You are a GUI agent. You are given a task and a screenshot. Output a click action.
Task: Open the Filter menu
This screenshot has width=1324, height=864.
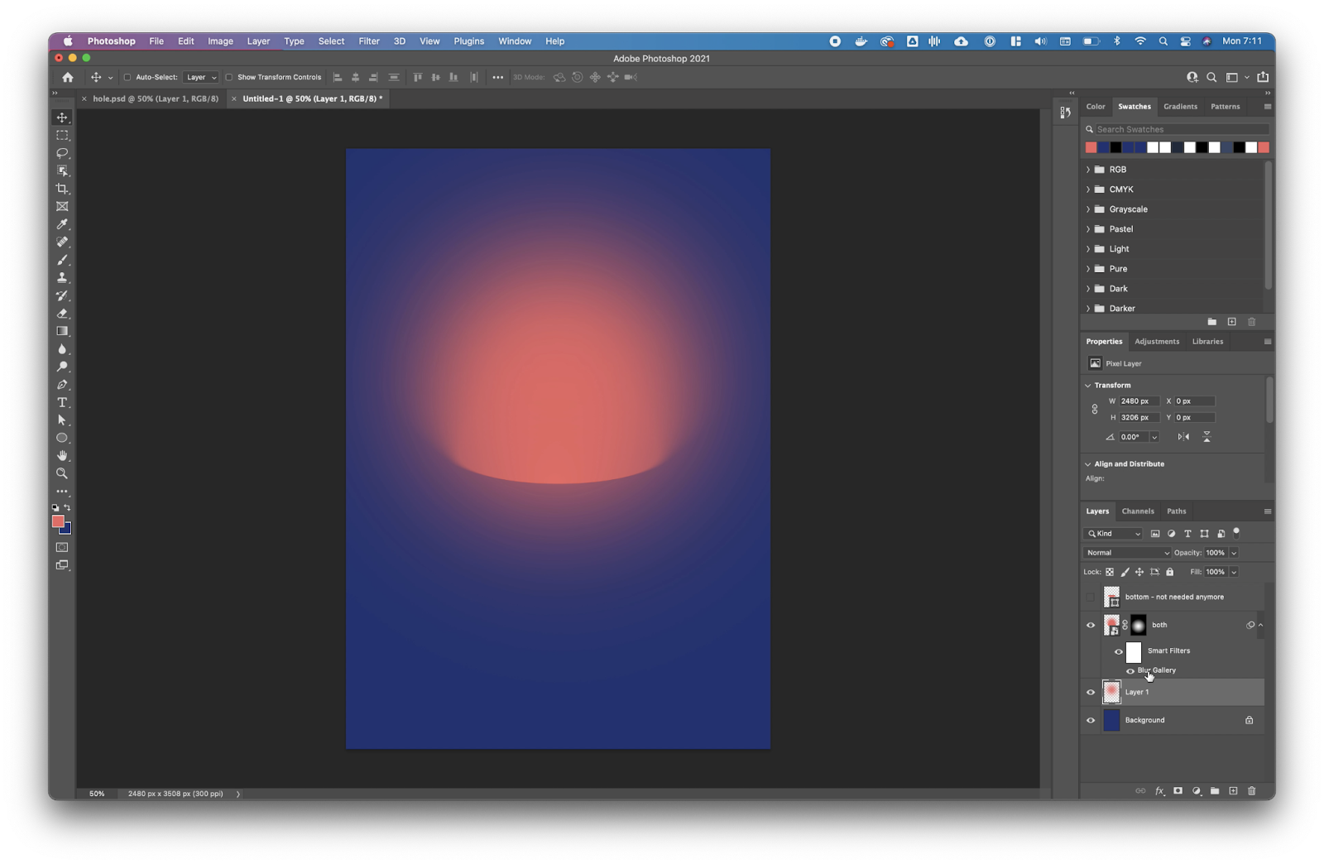[368, 41]
